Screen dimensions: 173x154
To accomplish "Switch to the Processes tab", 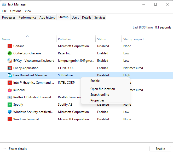I will pos(9,18).
